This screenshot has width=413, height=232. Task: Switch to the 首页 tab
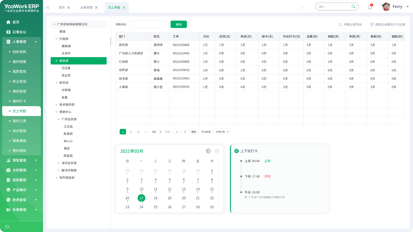coord(62,7)
